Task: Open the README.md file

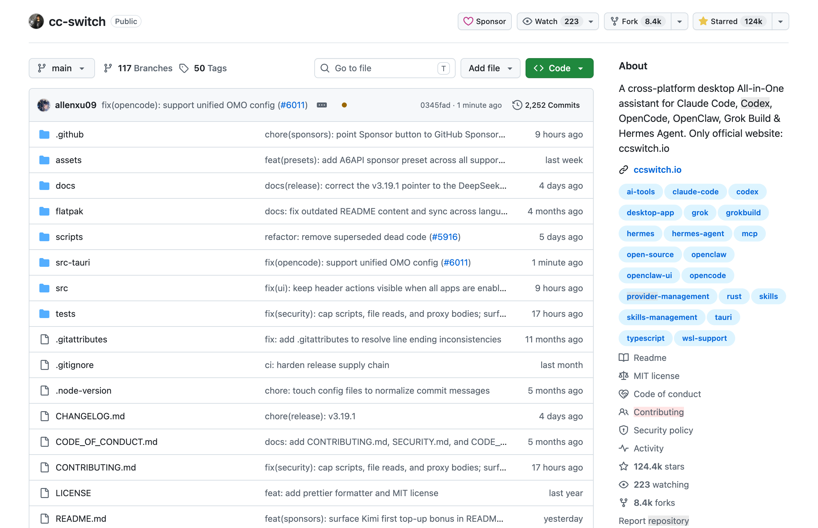Action: point(81,519)
